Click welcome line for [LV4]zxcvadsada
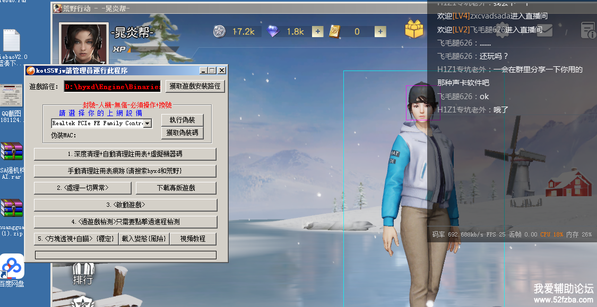The height and width of the screenshot is (307, 597). pyautogui.click(x=492, y=16)
